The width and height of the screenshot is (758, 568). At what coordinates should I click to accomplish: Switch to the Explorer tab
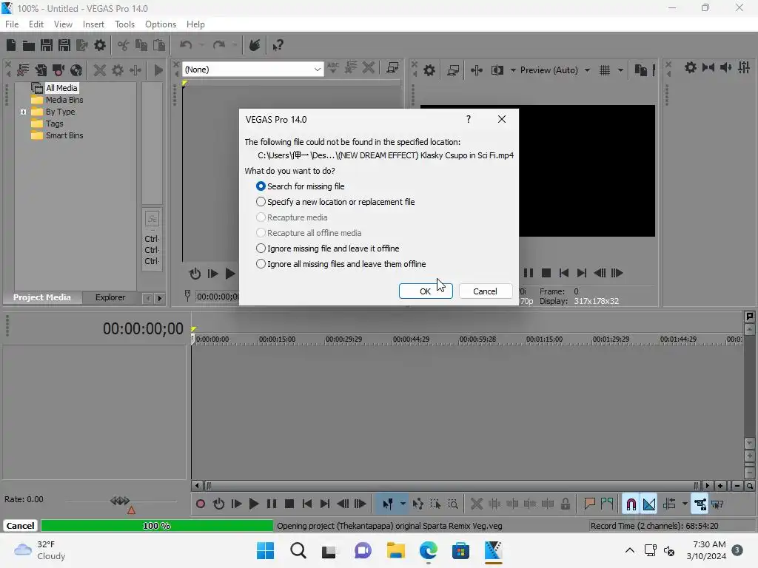[x=110, y=297]
